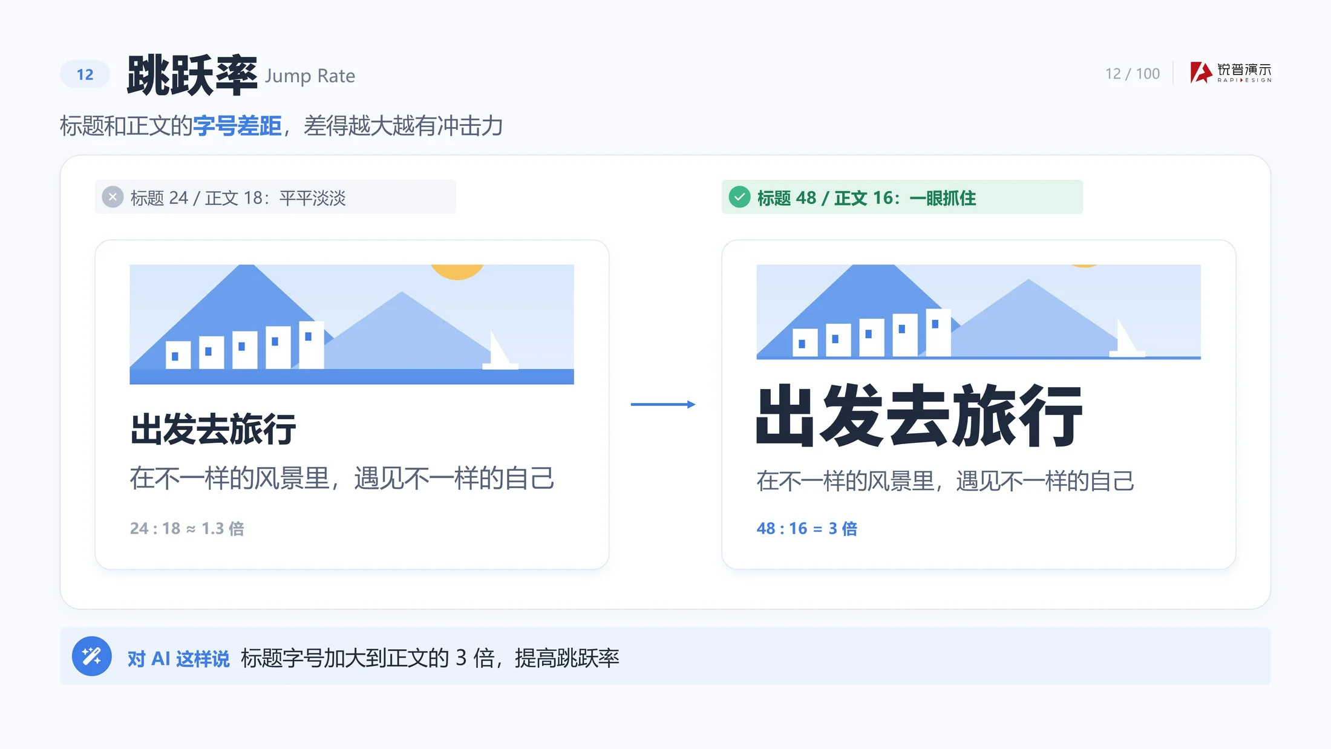Click the Jump Rate subtitle text
The image size is (1331, 749).
pyautogui.click(x=310, y=76)
